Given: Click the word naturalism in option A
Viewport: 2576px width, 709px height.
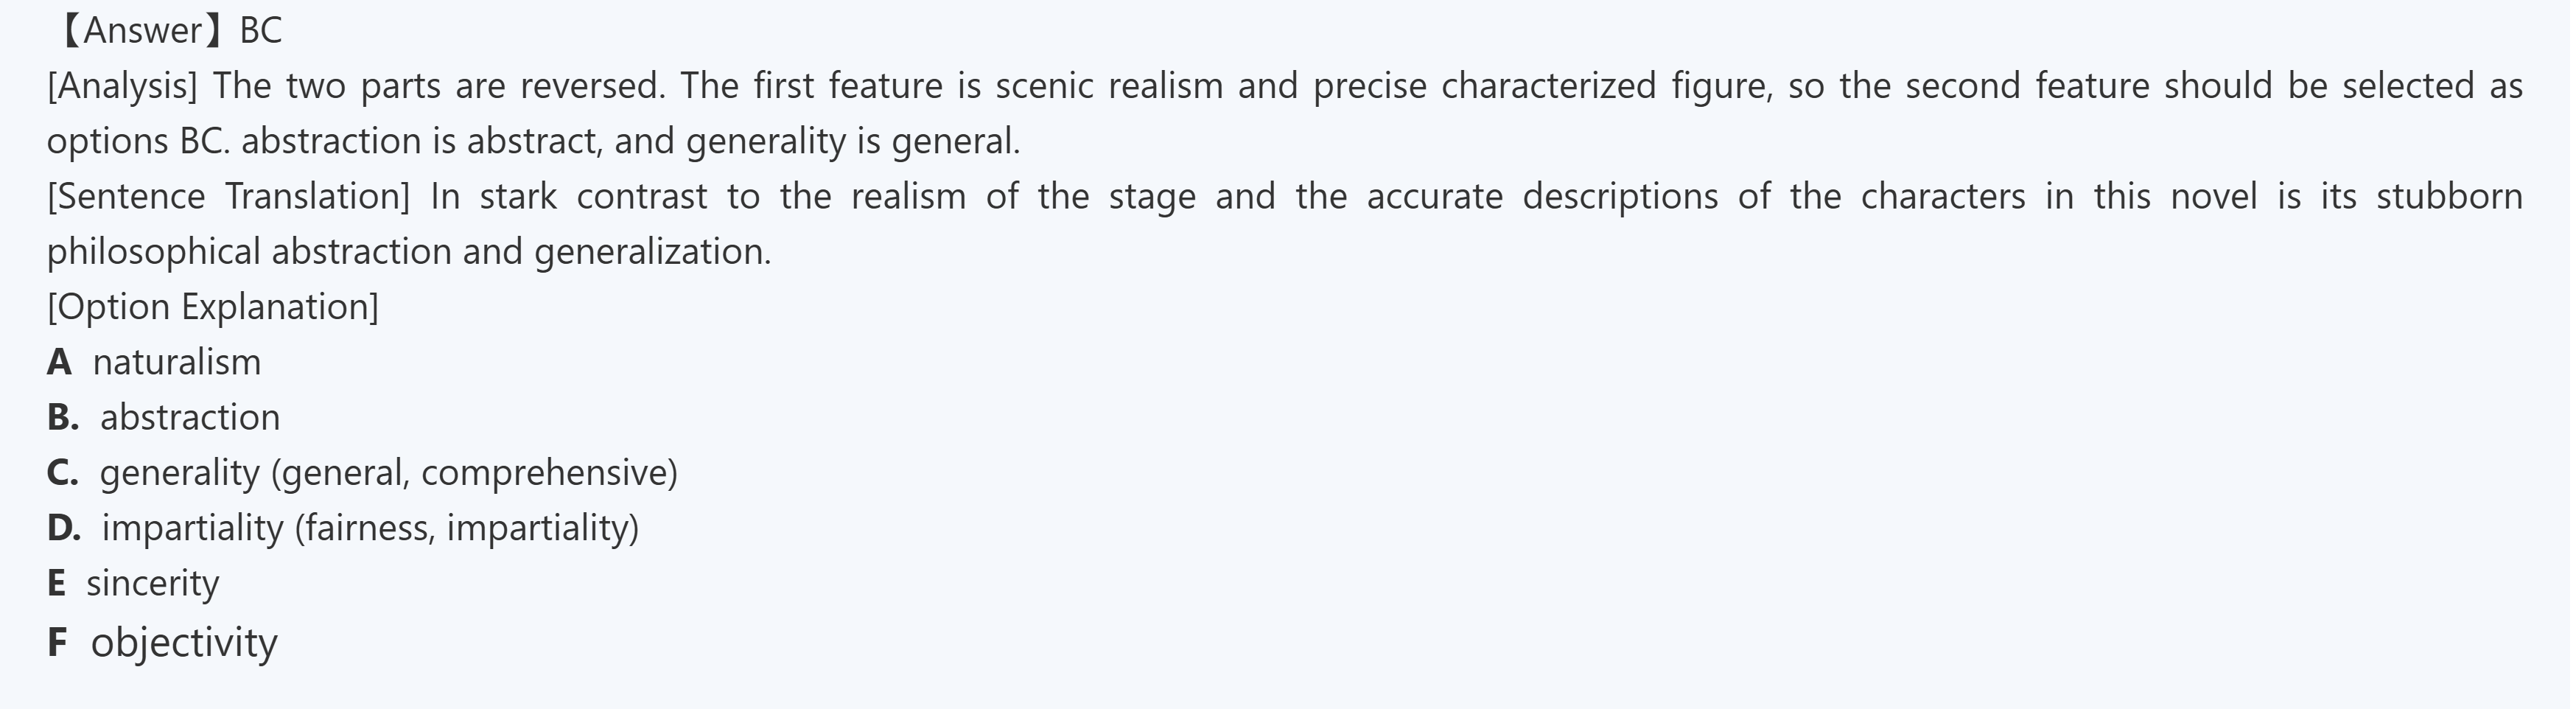Looking at the screenshot, I should (177, 362).
